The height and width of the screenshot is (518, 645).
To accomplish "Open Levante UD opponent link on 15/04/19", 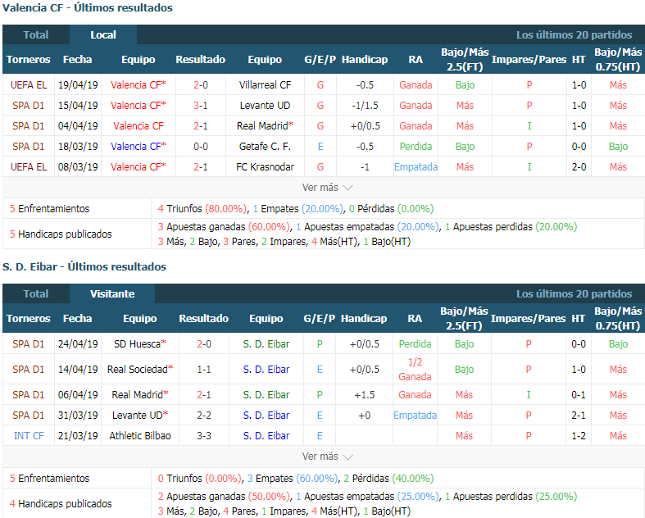I will coord(265,106).
